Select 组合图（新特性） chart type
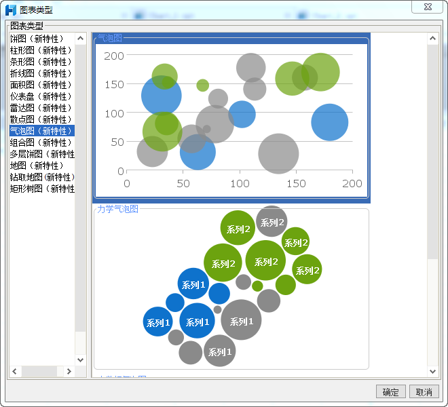This screenshot has width=448, height=407. click(x=42, y=142)
